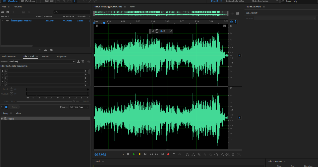The width and height of the screenshot is (318, 167).
Task: Click the Open entry in History
Action: 45,119
